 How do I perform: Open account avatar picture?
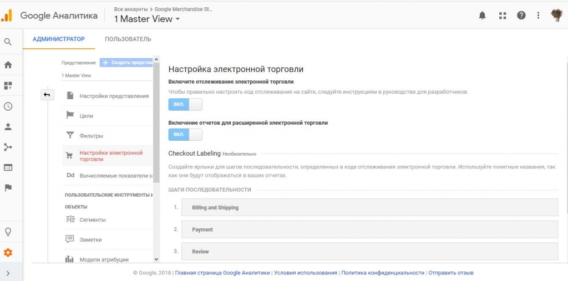(x=557, y=15)
